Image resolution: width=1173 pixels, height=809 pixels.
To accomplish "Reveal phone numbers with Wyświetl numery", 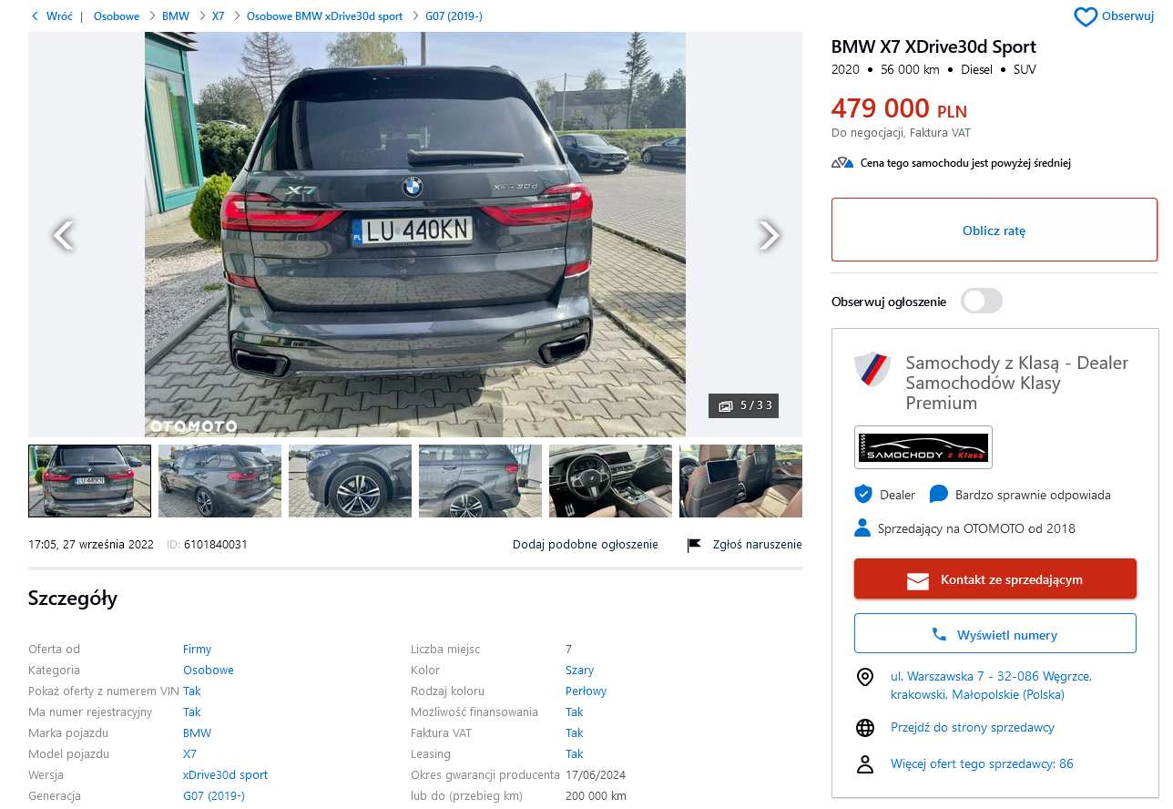I will click(995, 634).
